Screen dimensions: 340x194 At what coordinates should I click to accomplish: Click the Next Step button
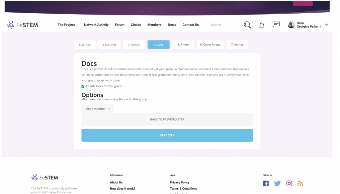[x=167, y=135]
